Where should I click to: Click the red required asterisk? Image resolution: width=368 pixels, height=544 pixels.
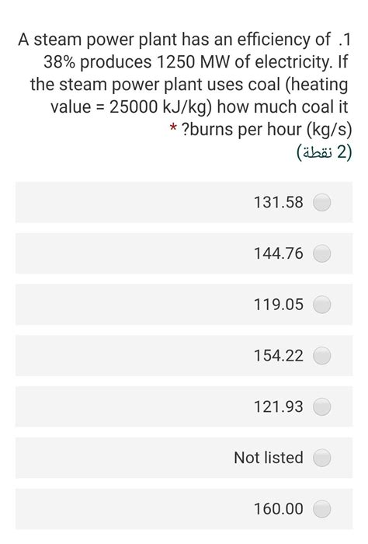click(x=173, y=128)
